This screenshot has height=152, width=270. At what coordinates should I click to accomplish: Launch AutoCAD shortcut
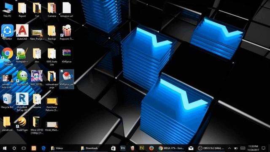(22, 32)
